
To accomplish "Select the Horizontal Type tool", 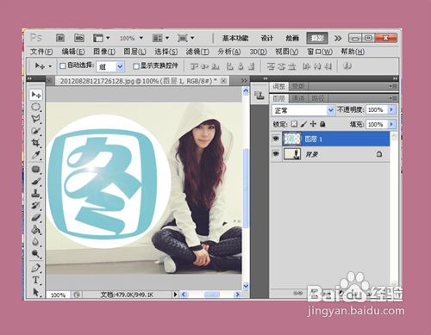I will (35, 280).
